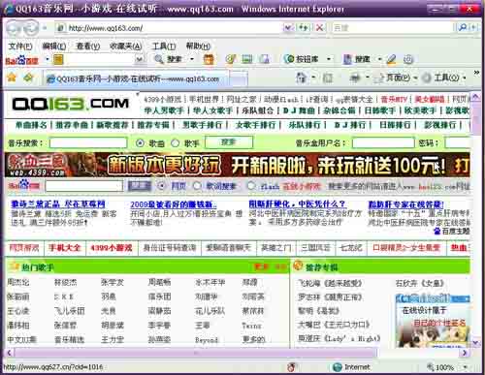Viewport: 485px width, 375px height.
Task: Open the zoom level 100% dropdown
Action: coord(465,367)
